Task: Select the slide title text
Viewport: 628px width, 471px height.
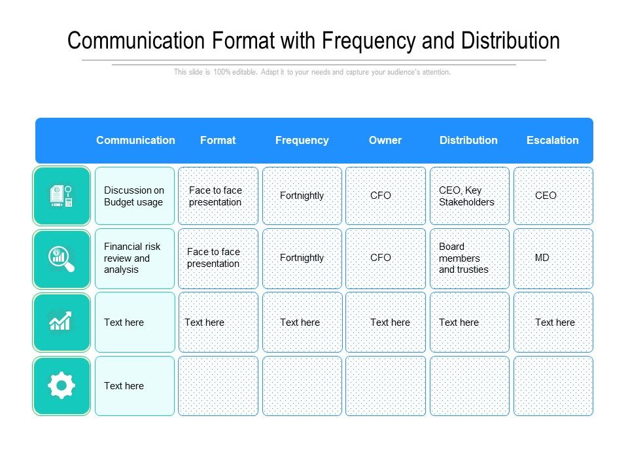Action: coord(313,41)
